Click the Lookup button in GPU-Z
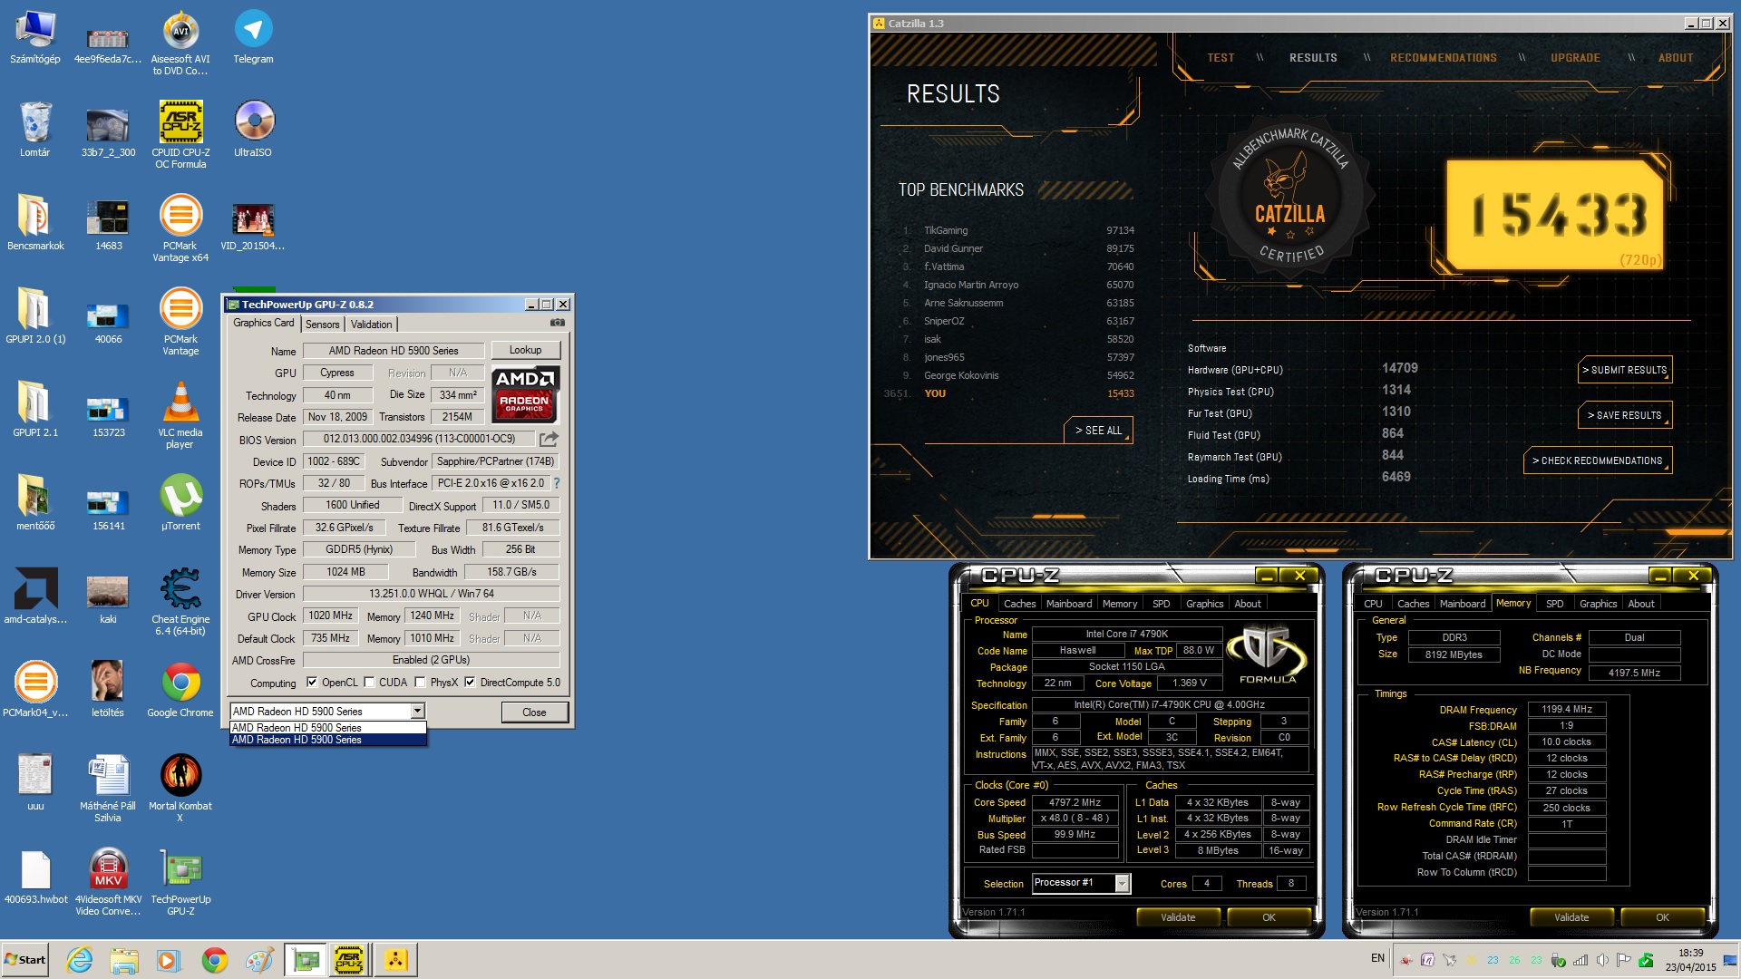The image size is (1741, 979). pyautogui.click(x=525, y=350)
